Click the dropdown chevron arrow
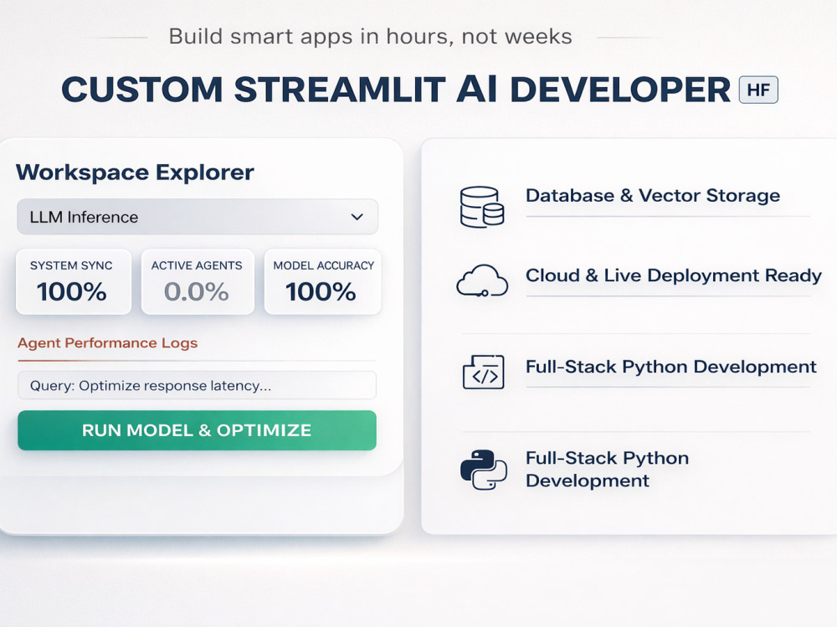Screen dimensions: 837x627 click(357, 217)
